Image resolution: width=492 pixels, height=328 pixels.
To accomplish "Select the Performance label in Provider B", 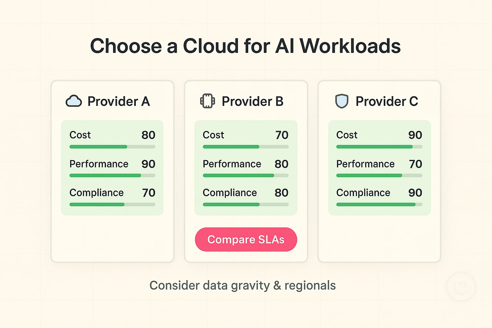I will [x=232, y=164].
